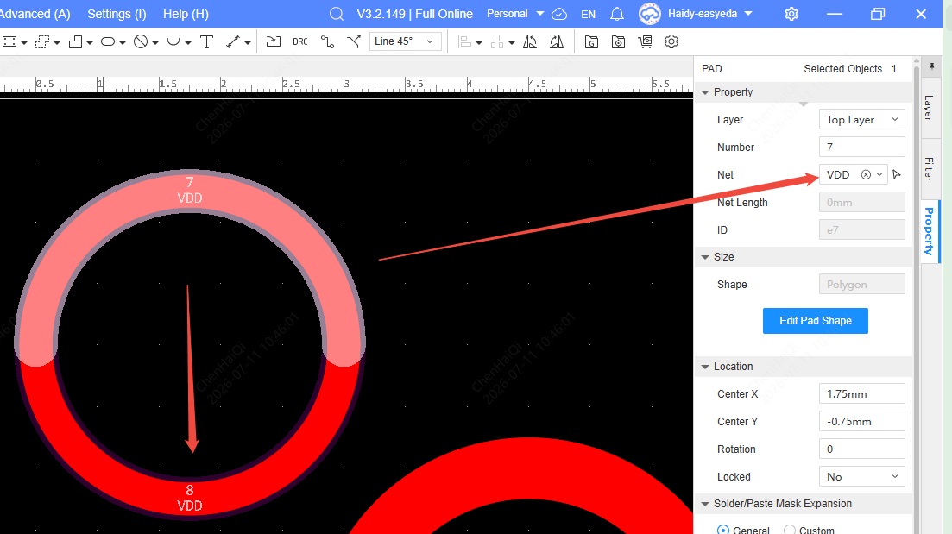Screen dimensions: 952x534
Task: Click the align objects icon
Action: (465, 42)
